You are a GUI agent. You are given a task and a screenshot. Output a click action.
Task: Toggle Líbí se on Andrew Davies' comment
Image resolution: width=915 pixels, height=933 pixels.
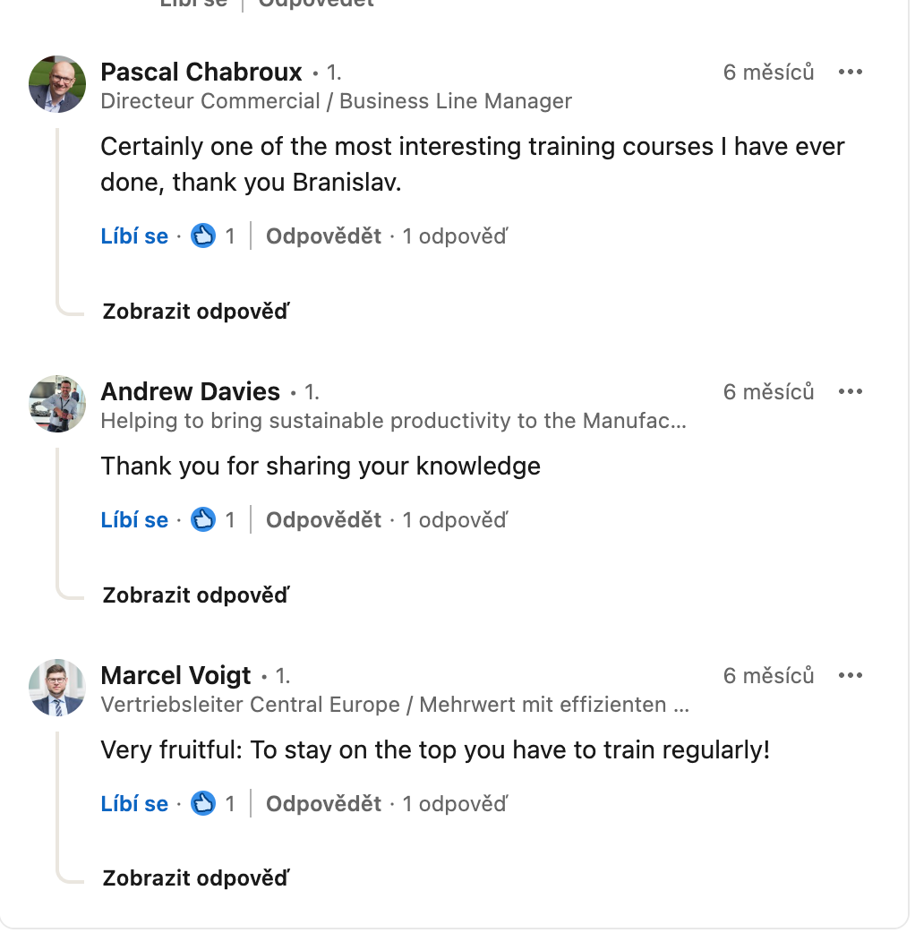tap(134, 520)
